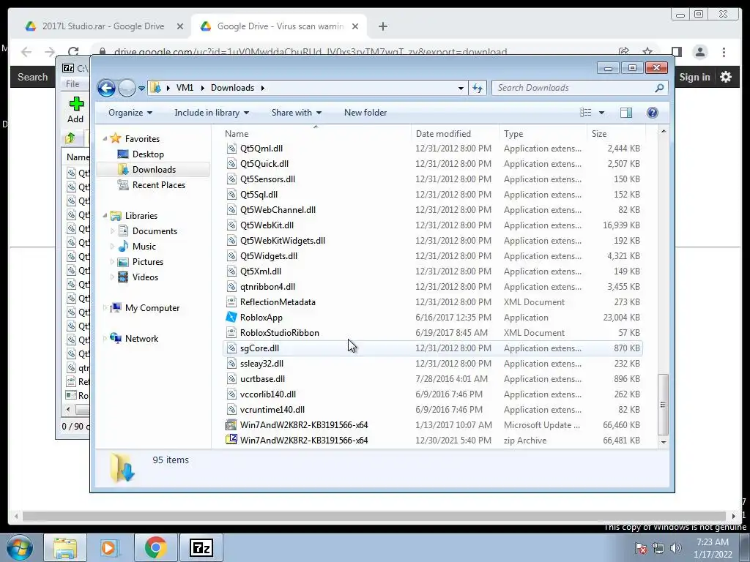The image size is (750, 562).
Task: Open the File menu in 7-Zip window
Action: pos(73,84)
